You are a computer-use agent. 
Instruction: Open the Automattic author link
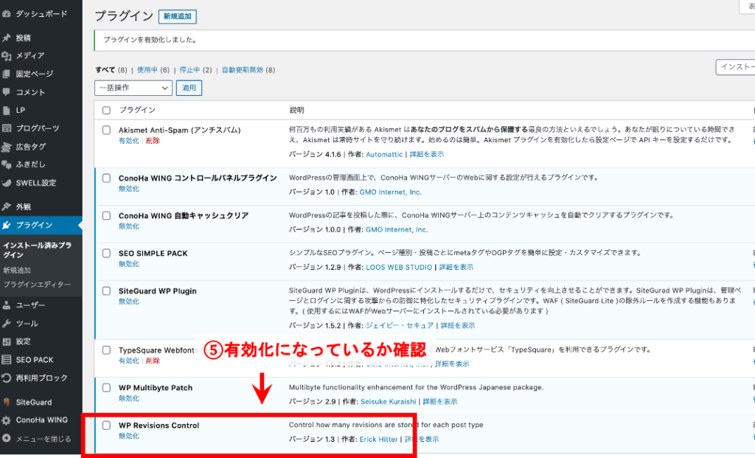384,155
